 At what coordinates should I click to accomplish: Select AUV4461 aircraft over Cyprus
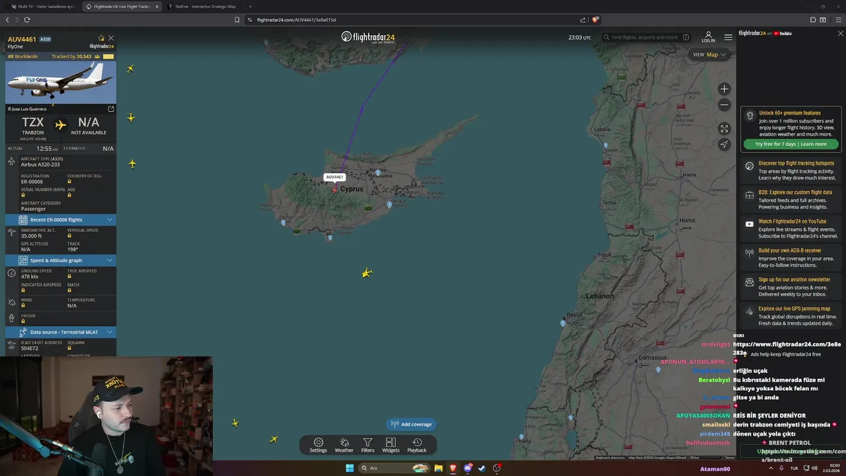[x=335, y=188]
